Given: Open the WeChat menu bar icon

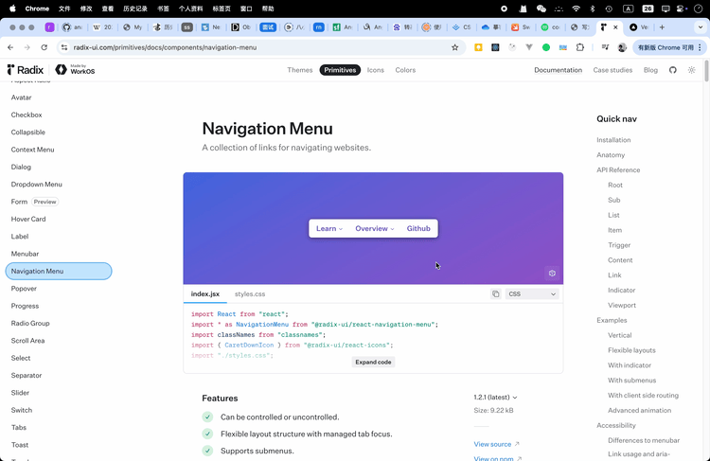Looking at the screenshot, I should 541,9.
